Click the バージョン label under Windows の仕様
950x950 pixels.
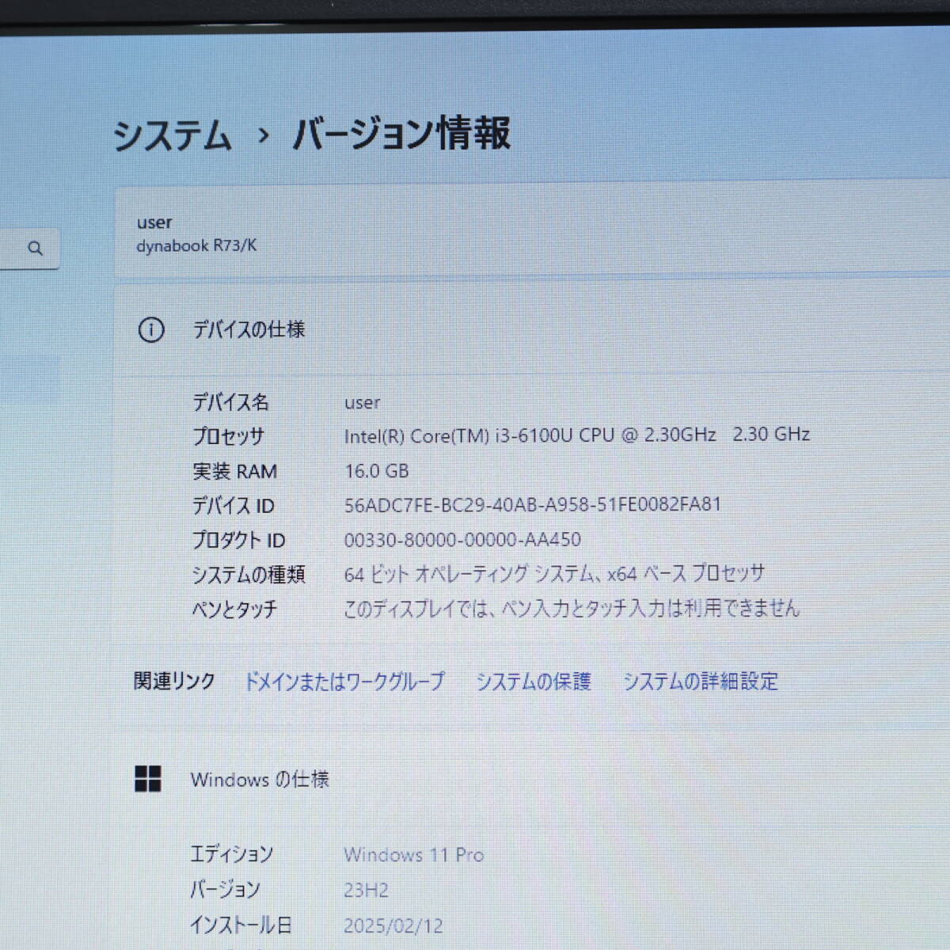click(x=225, y=890)
